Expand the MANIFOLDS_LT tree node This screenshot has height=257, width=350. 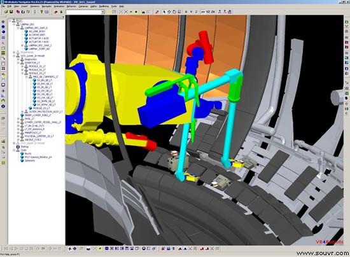(18, 132)
